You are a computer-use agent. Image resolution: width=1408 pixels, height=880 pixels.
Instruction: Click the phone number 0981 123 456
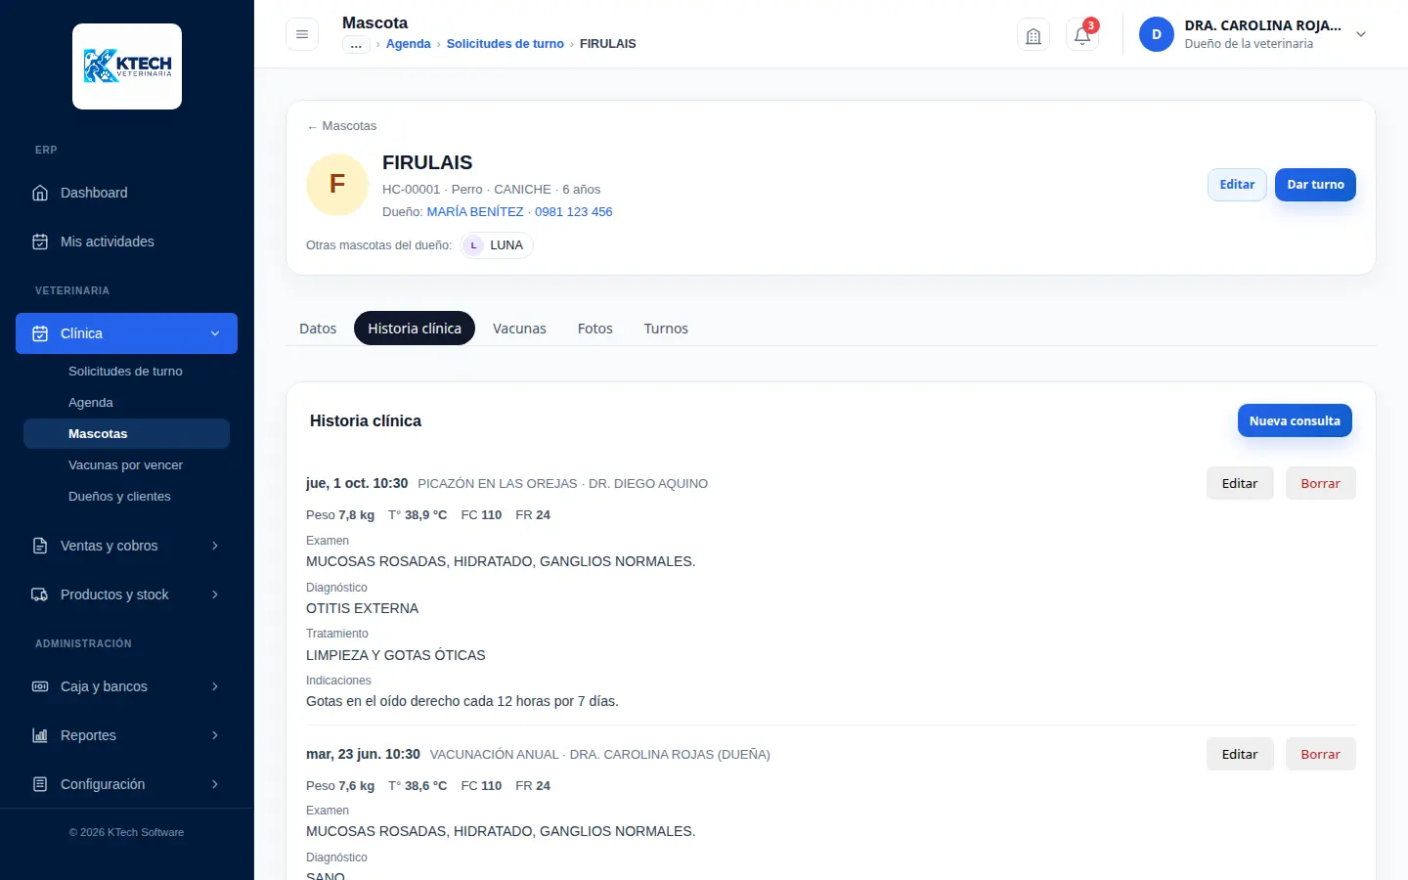pyautogui.click(x=574, y=211)
